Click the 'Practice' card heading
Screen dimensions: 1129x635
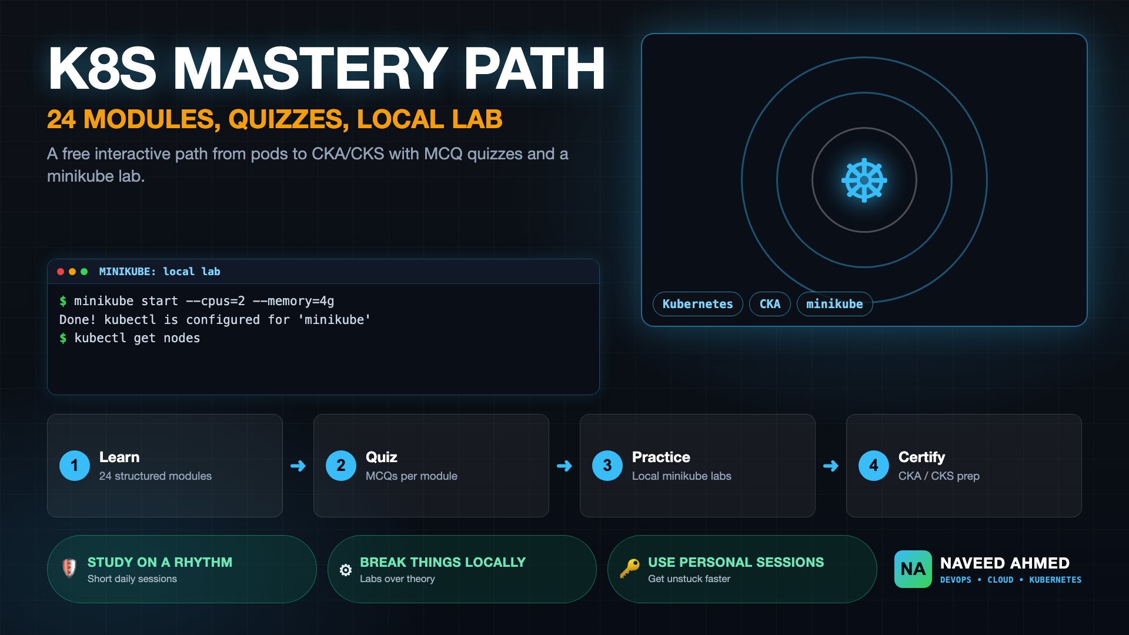[x=661, y=457]
